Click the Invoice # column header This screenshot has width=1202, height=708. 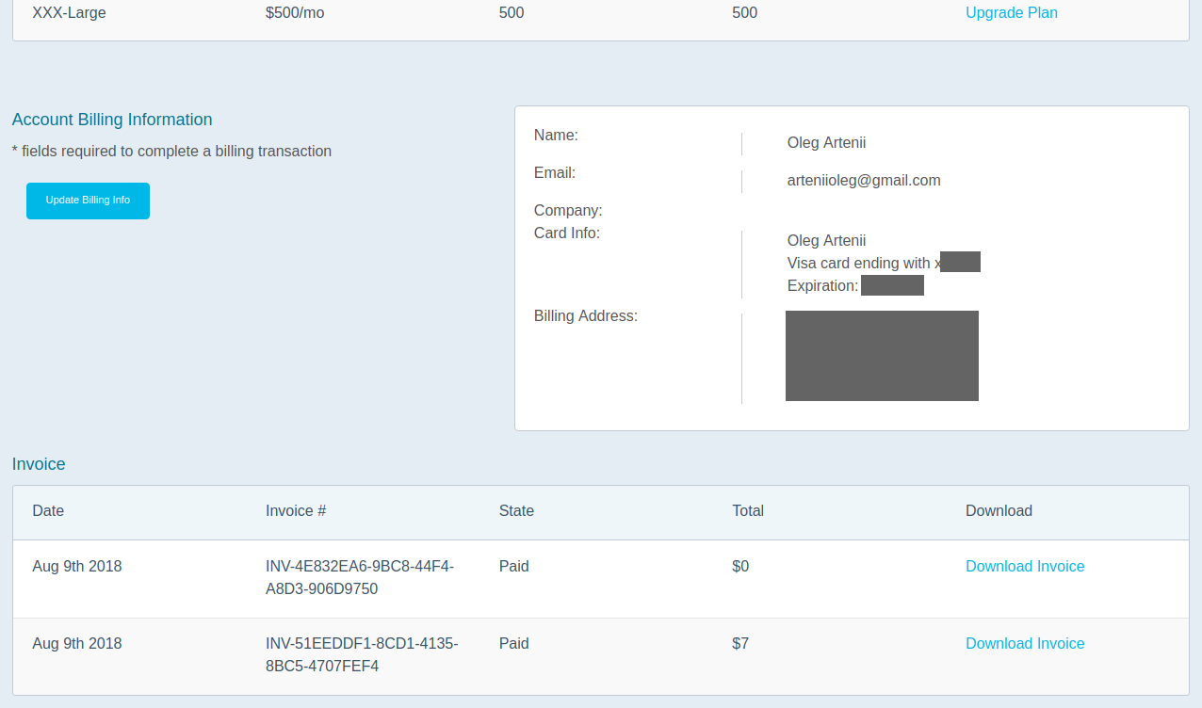296,510
